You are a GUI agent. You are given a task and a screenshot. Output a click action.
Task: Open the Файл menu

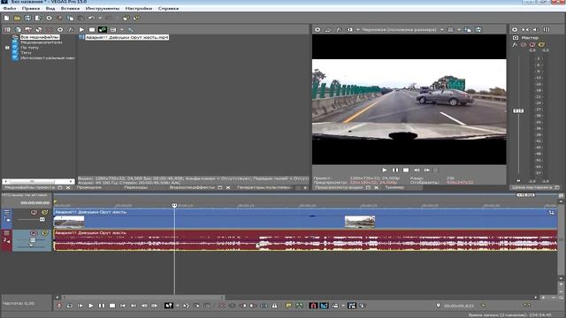click(10, 8)
